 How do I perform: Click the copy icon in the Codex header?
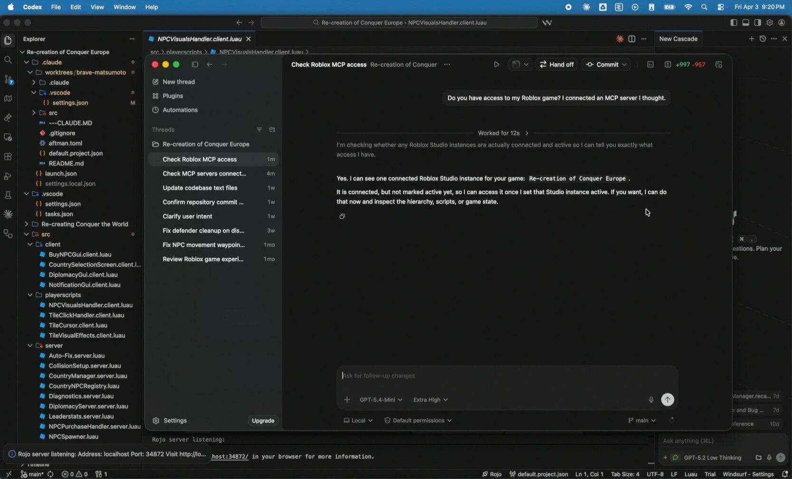click(719, 65)
